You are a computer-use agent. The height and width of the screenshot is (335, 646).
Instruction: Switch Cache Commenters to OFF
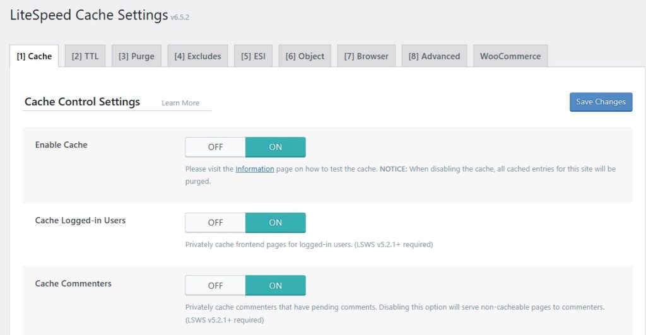point(216,286)
